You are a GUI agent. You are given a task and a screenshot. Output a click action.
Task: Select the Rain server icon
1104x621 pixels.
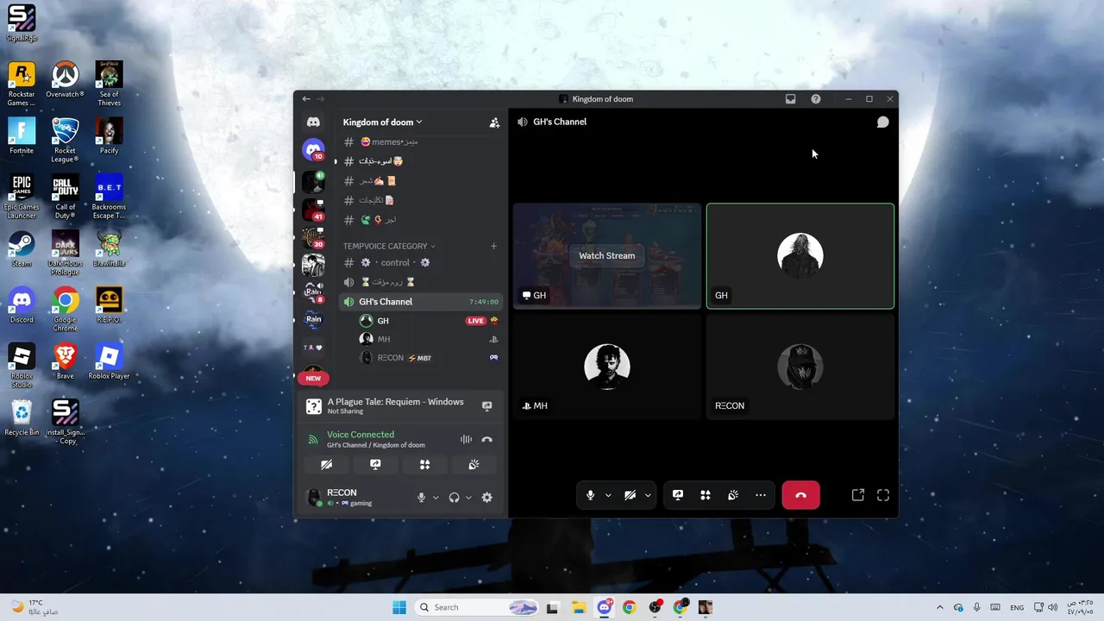coord(313,319)
